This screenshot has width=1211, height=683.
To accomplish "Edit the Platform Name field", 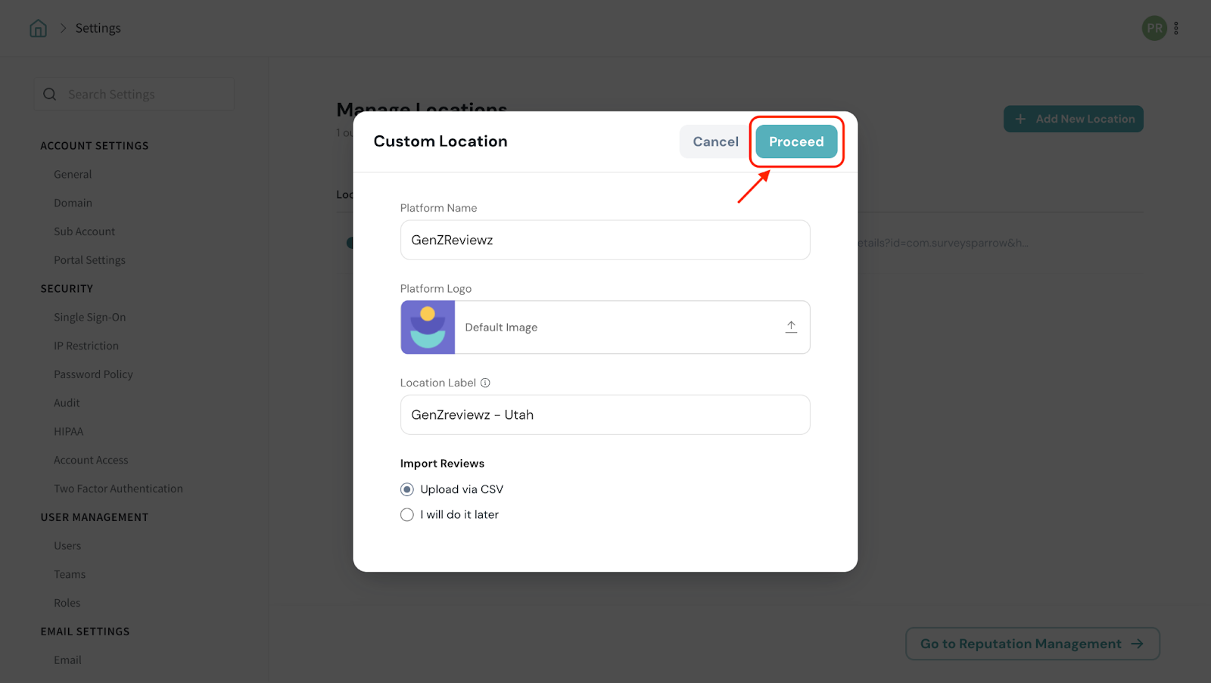I will point(605,240).
